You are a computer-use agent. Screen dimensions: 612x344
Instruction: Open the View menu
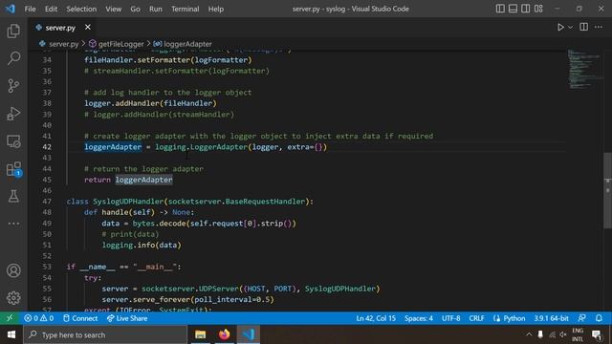pos(113,9)
